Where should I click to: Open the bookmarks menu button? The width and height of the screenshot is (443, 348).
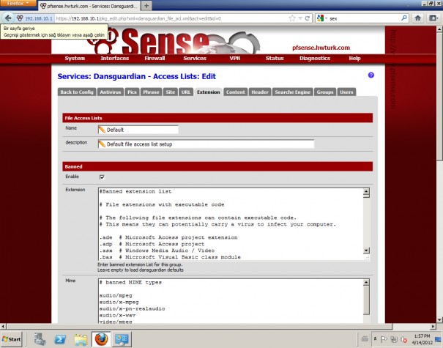pyautogui.click(x=433, y=18)
